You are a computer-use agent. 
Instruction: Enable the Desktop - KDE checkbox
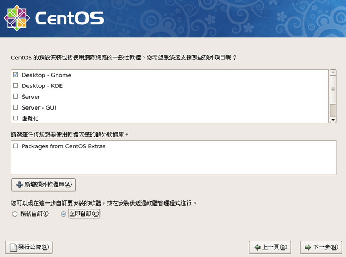coord(16,85)
